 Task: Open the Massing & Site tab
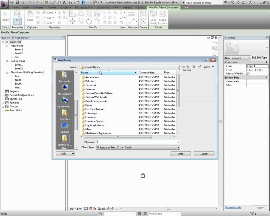pyautogui.click(x=83, y=7)
